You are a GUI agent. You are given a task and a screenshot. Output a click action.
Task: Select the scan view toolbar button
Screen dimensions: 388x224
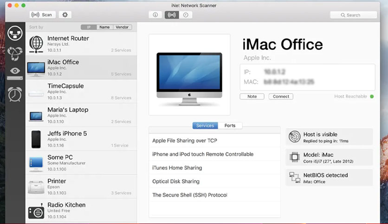pos(172,15)
